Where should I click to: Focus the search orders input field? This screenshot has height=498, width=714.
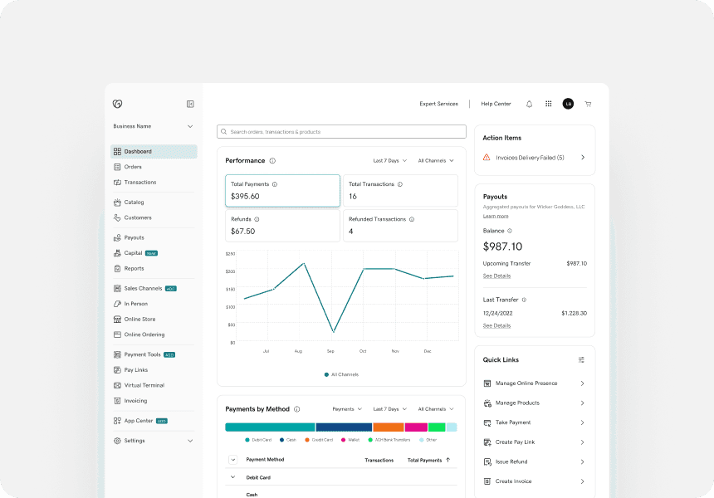[341, 132]
